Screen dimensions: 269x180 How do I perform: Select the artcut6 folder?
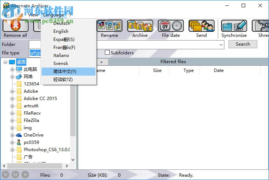tap(31, 106)
